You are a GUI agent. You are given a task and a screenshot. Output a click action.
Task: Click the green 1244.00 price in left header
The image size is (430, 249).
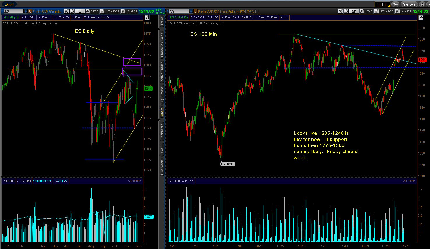146,11
